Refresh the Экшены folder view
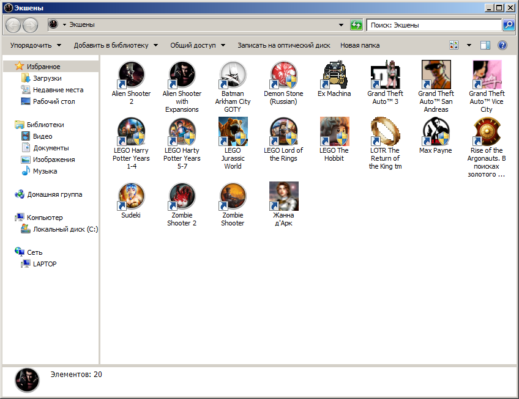519x399 pixels. coord(356,25)
